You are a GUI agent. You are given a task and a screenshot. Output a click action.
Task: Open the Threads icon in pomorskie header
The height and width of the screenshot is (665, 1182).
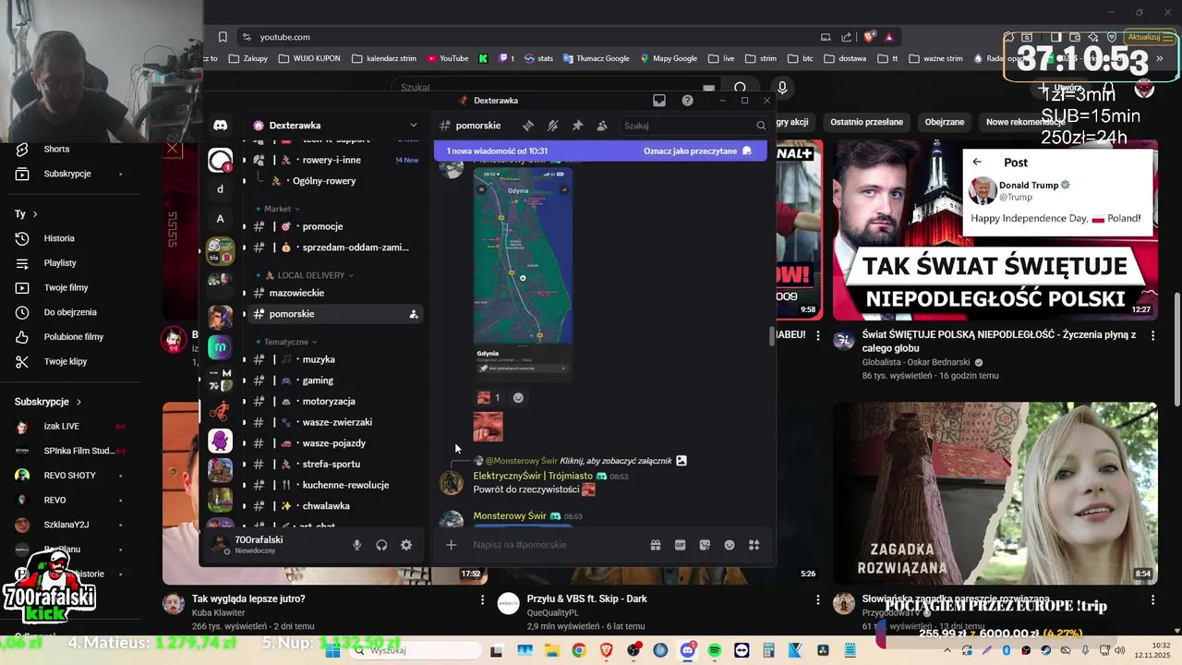pyautogui.click(x=528, y=126)
